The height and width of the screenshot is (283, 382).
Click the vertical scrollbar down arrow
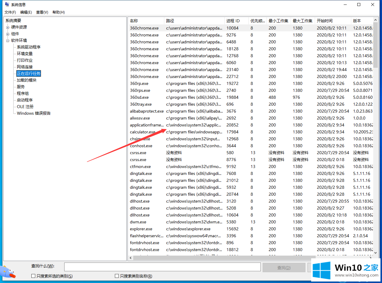[x=376, y=252]
